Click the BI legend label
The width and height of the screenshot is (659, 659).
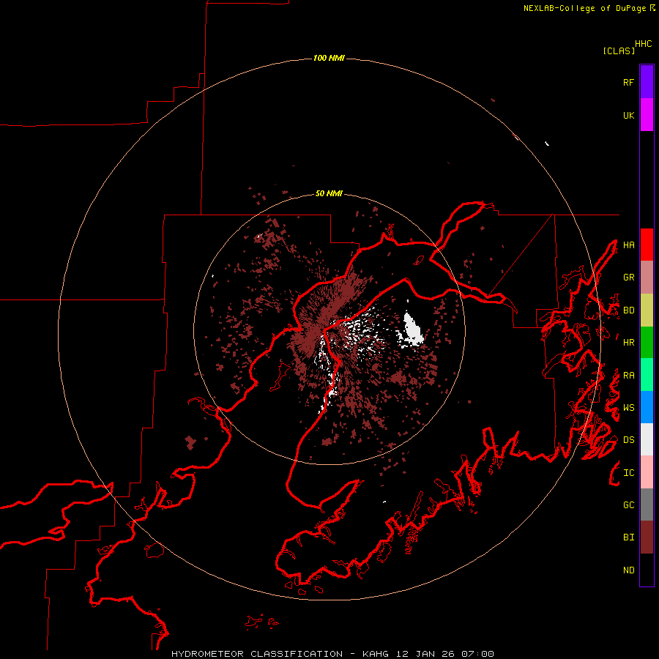tap(629, 537)
